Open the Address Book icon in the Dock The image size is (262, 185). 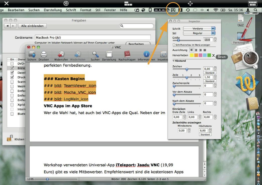point(252,104)
